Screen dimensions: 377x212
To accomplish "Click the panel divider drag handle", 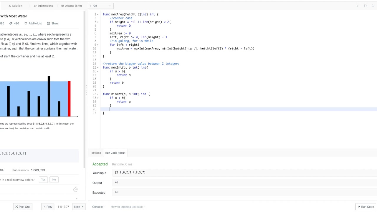I will coord(86,90).
